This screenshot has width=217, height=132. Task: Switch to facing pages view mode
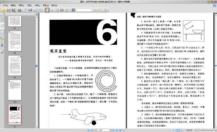tap(178, 130)
